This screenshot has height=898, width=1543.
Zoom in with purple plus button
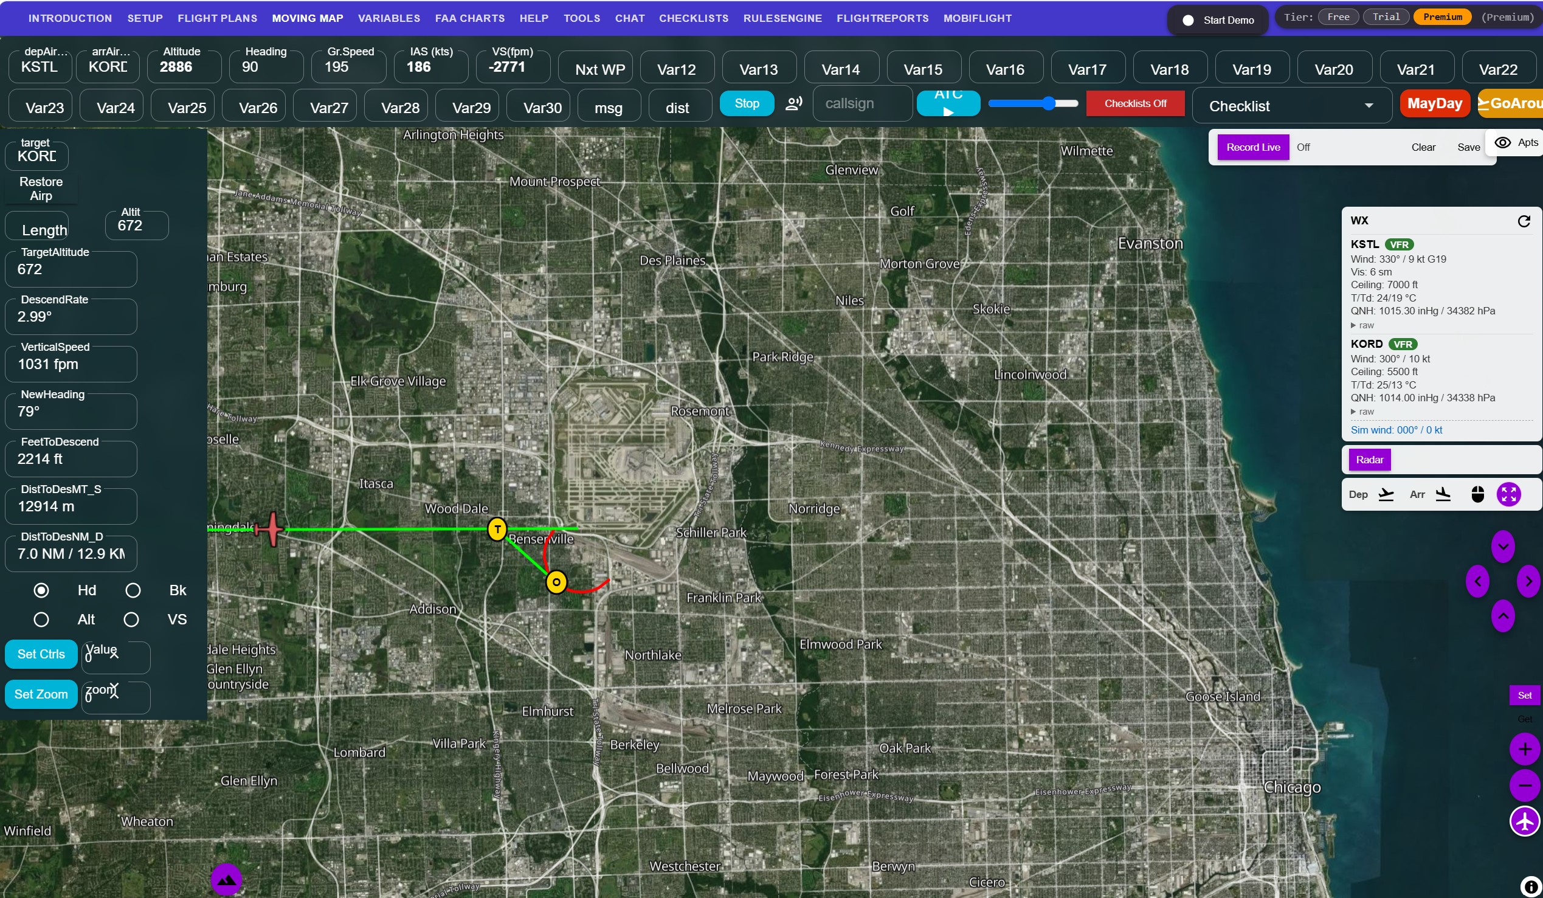pos(1525,749)
